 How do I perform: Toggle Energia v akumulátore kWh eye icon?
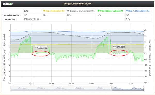point(68,11)
